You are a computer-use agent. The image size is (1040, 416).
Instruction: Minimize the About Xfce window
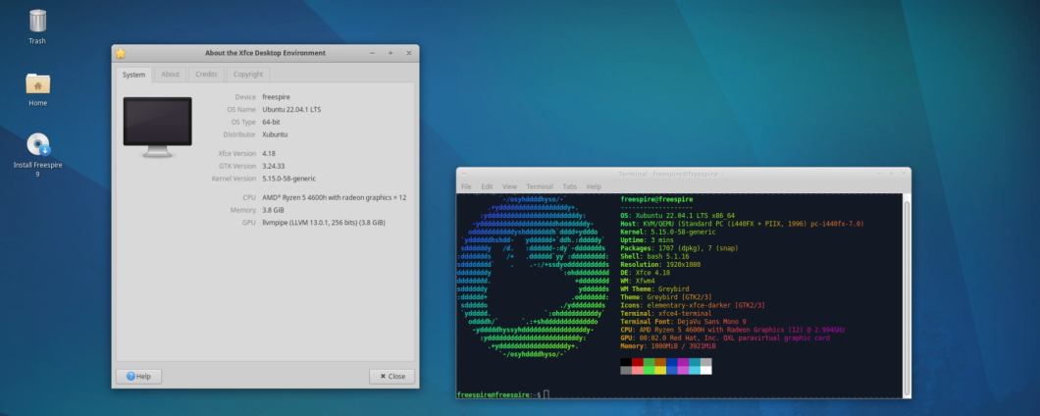tap(372, 53)
